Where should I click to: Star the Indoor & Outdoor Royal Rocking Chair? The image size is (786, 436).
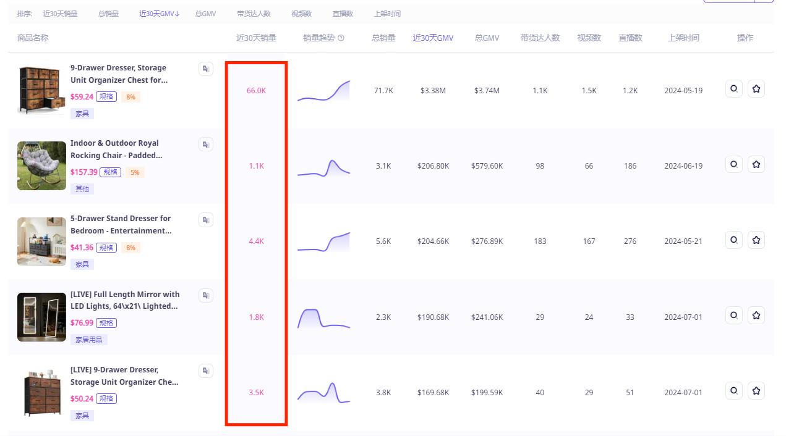tap(756, 164)
